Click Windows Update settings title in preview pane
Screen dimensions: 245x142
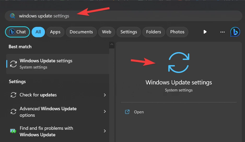pyautogui.click(x=179, y=82)
